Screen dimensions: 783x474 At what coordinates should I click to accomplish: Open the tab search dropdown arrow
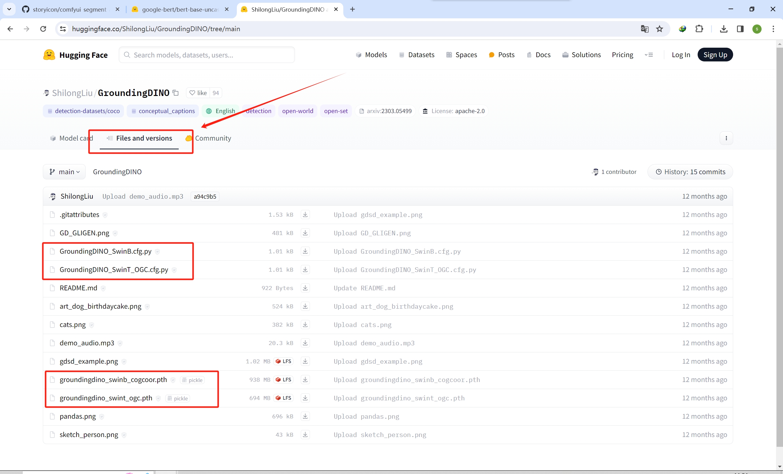[x=9, y=9]
